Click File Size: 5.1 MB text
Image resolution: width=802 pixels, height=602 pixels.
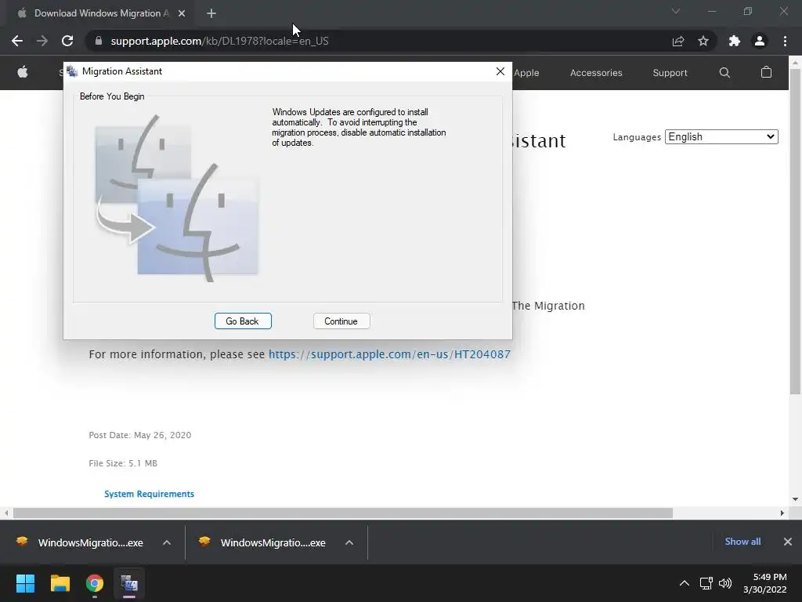pos(123,463)
